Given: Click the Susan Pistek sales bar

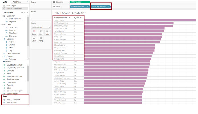Looking at the screenshot, I should click(x=140, y=20).
